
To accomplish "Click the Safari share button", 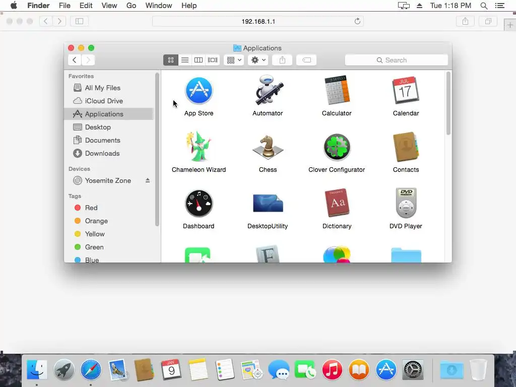I will [x=465, y=21].
